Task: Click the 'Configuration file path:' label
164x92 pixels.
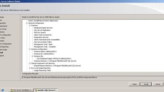Action: click(30, 74)
